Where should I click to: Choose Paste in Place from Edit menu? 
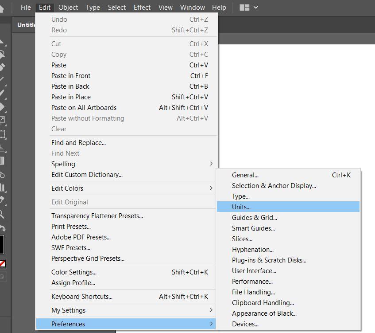71,97
